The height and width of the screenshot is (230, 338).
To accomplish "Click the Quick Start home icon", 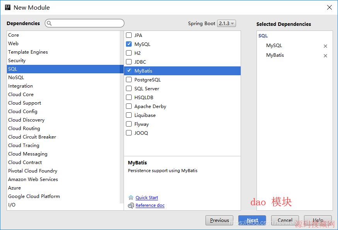I will pos(131,198).
